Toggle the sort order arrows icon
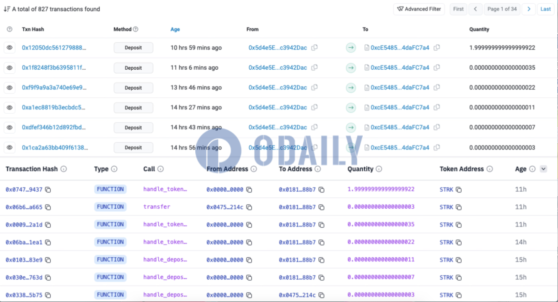 click(7, 9)
